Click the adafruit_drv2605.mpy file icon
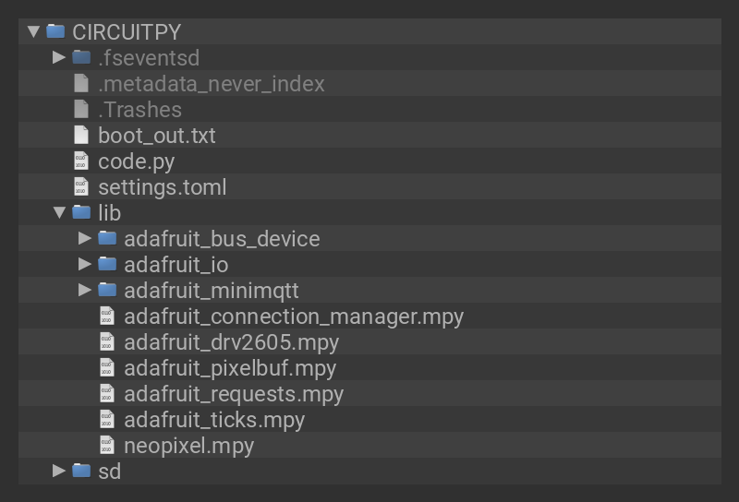739x502 pixels. (x=107, y=341)
